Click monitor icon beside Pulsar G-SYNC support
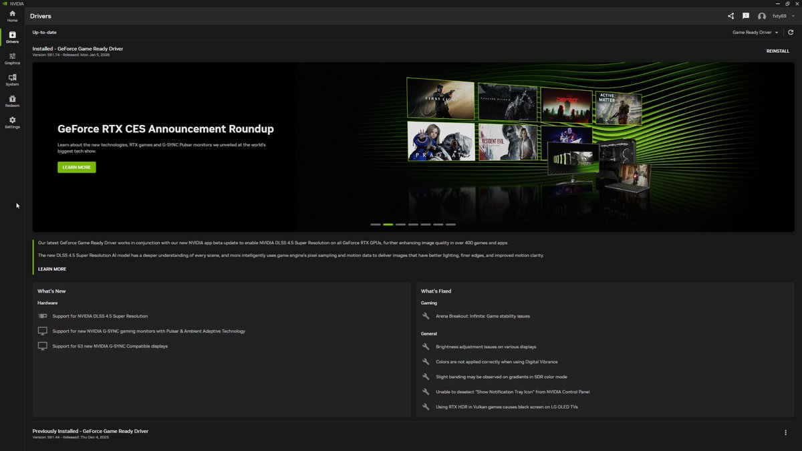The height and width of the screenshot is (451, 802). (43, 331)
